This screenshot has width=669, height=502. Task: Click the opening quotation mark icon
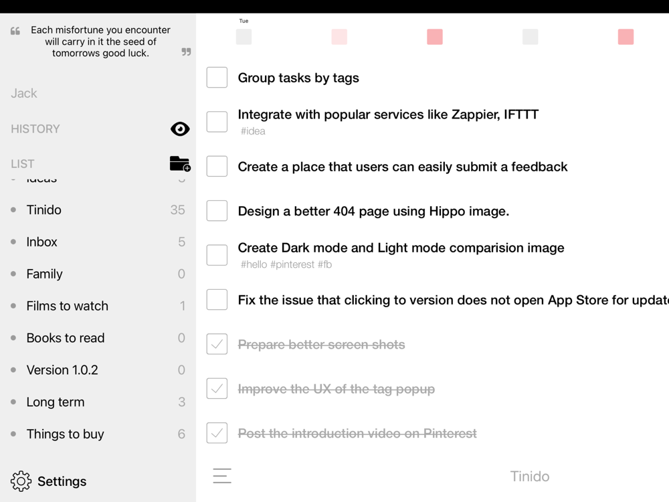[x=15, y=31]
